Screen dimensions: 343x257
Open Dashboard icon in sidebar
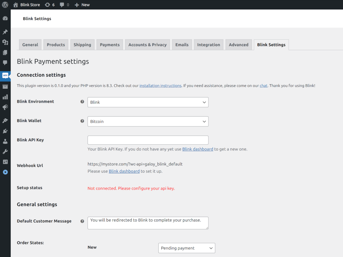click(x=5, y=19)
